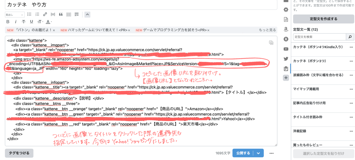Open the text color menu

click(49, 22)
